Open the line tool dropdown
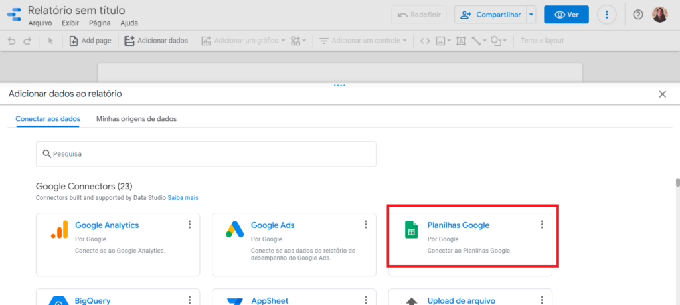The height and width of the screenshot is (305, 680). pyautogui.click(x=479, y=41)
